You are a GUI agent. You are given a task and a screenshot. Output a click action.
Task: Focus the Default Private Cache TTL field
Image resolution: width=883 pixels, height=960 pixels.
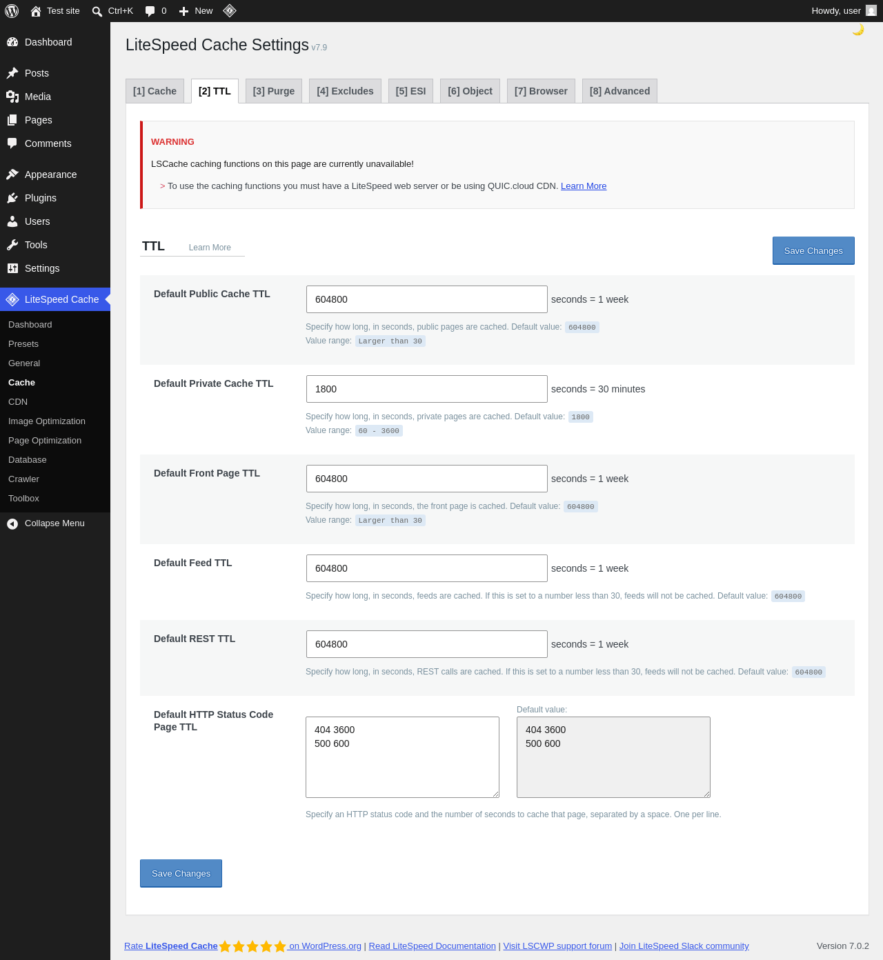point(427,389)
